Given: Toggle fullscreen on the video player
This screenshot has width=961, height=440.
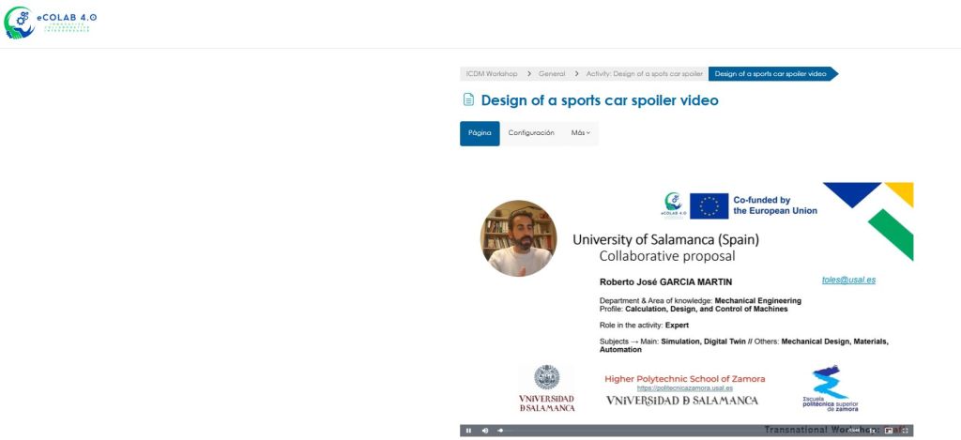Looking at the screenshot, I should click(x=905, y=431).
